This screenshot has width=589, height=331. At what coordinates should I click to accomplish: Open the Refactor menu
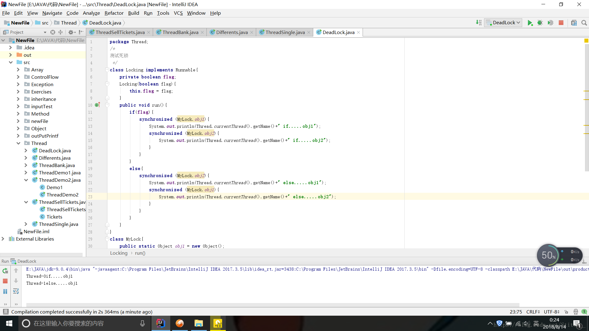[x=114, y=13]
